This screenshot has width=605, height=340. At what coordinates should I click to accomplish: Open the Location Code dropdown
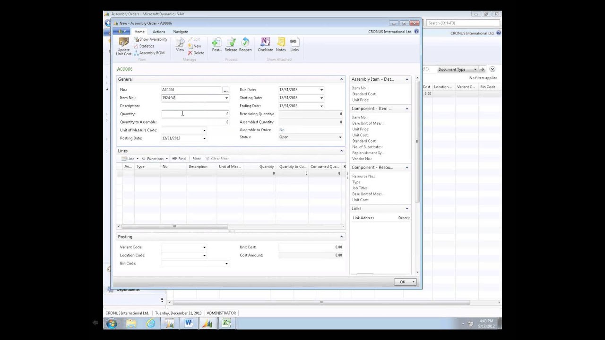pyautogui.click(x=204, y=255)
